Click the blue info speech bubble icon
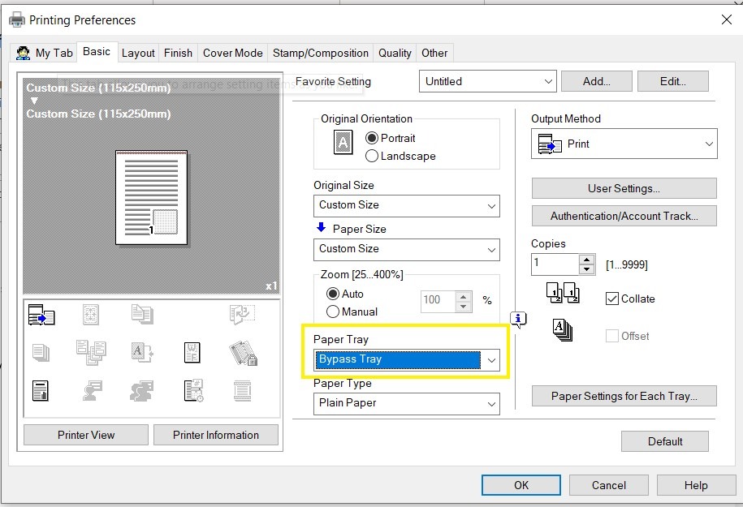Image resolution: width=743 pixels, height=507 pixels. [x=518, y=318]
